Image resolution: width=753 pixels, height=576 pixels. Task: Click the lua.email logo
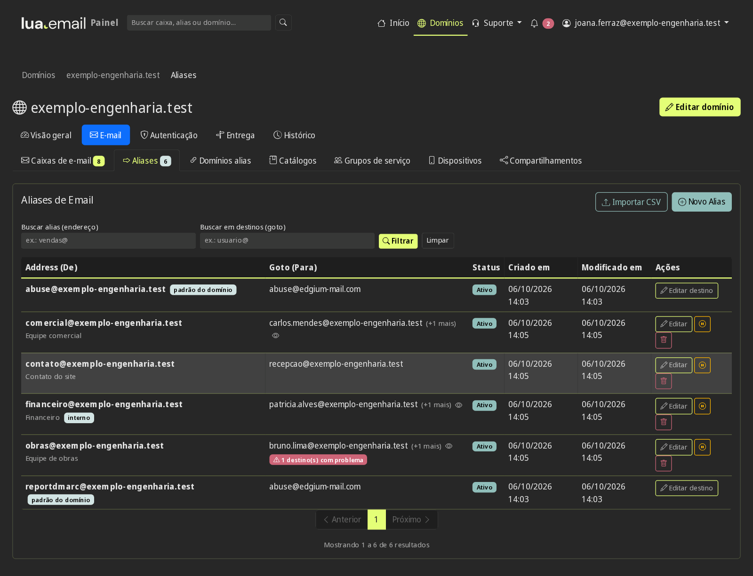[x=54, y=23]
